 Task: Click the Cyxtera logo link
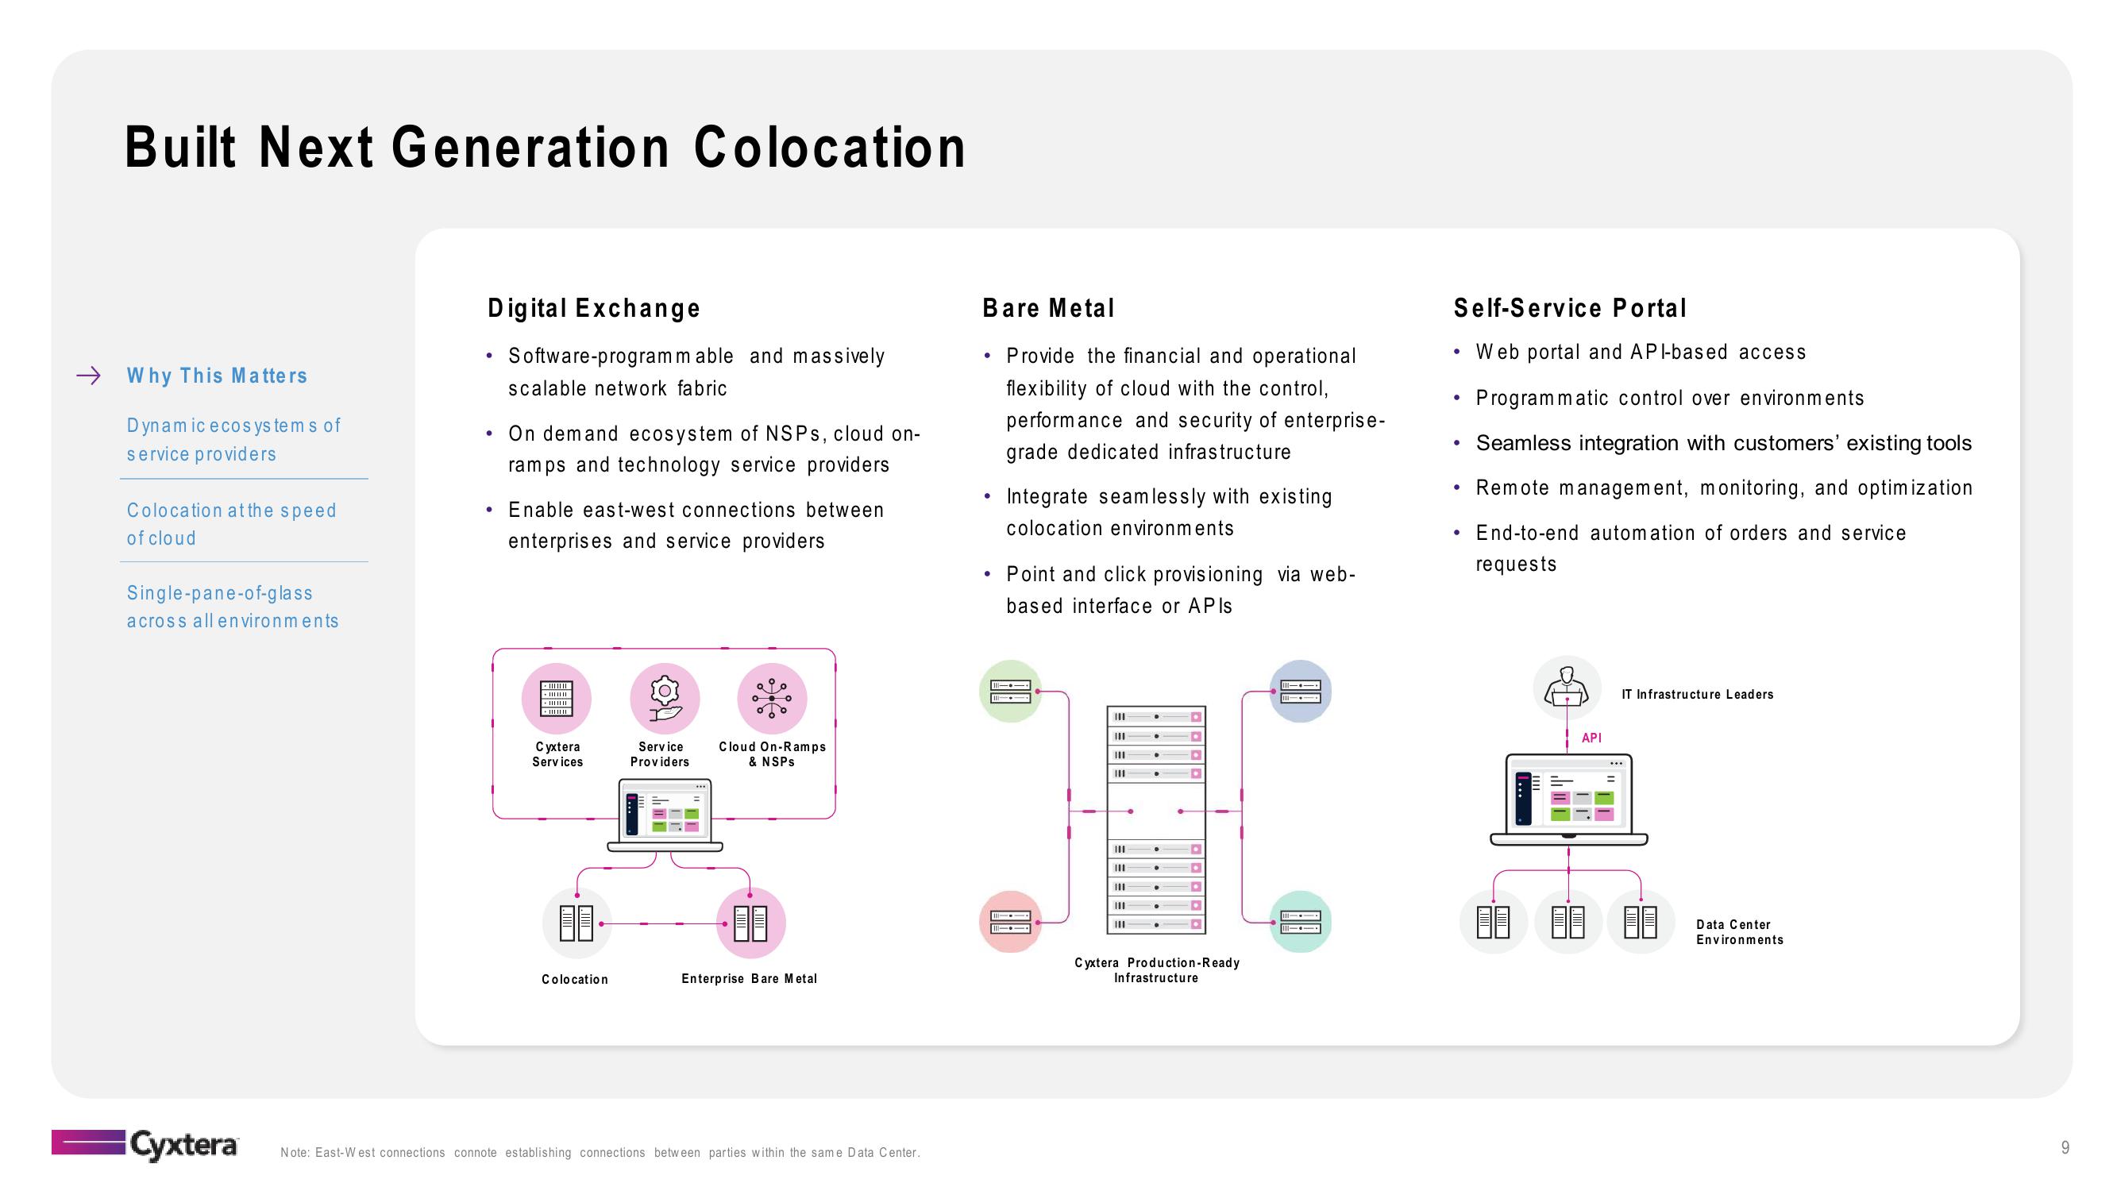145,1143
